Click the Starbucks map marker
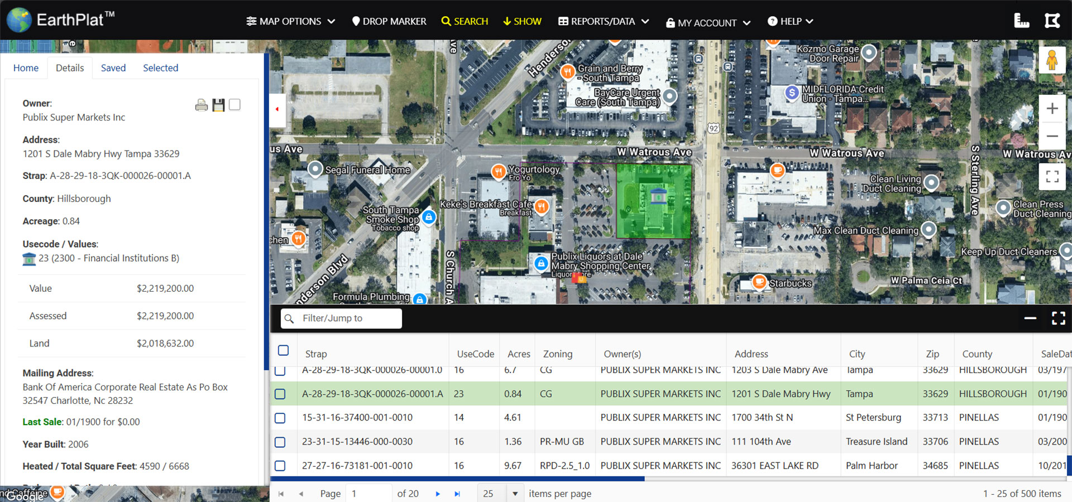The height and width of the screenshot is (502, 1072). [759, 282]
